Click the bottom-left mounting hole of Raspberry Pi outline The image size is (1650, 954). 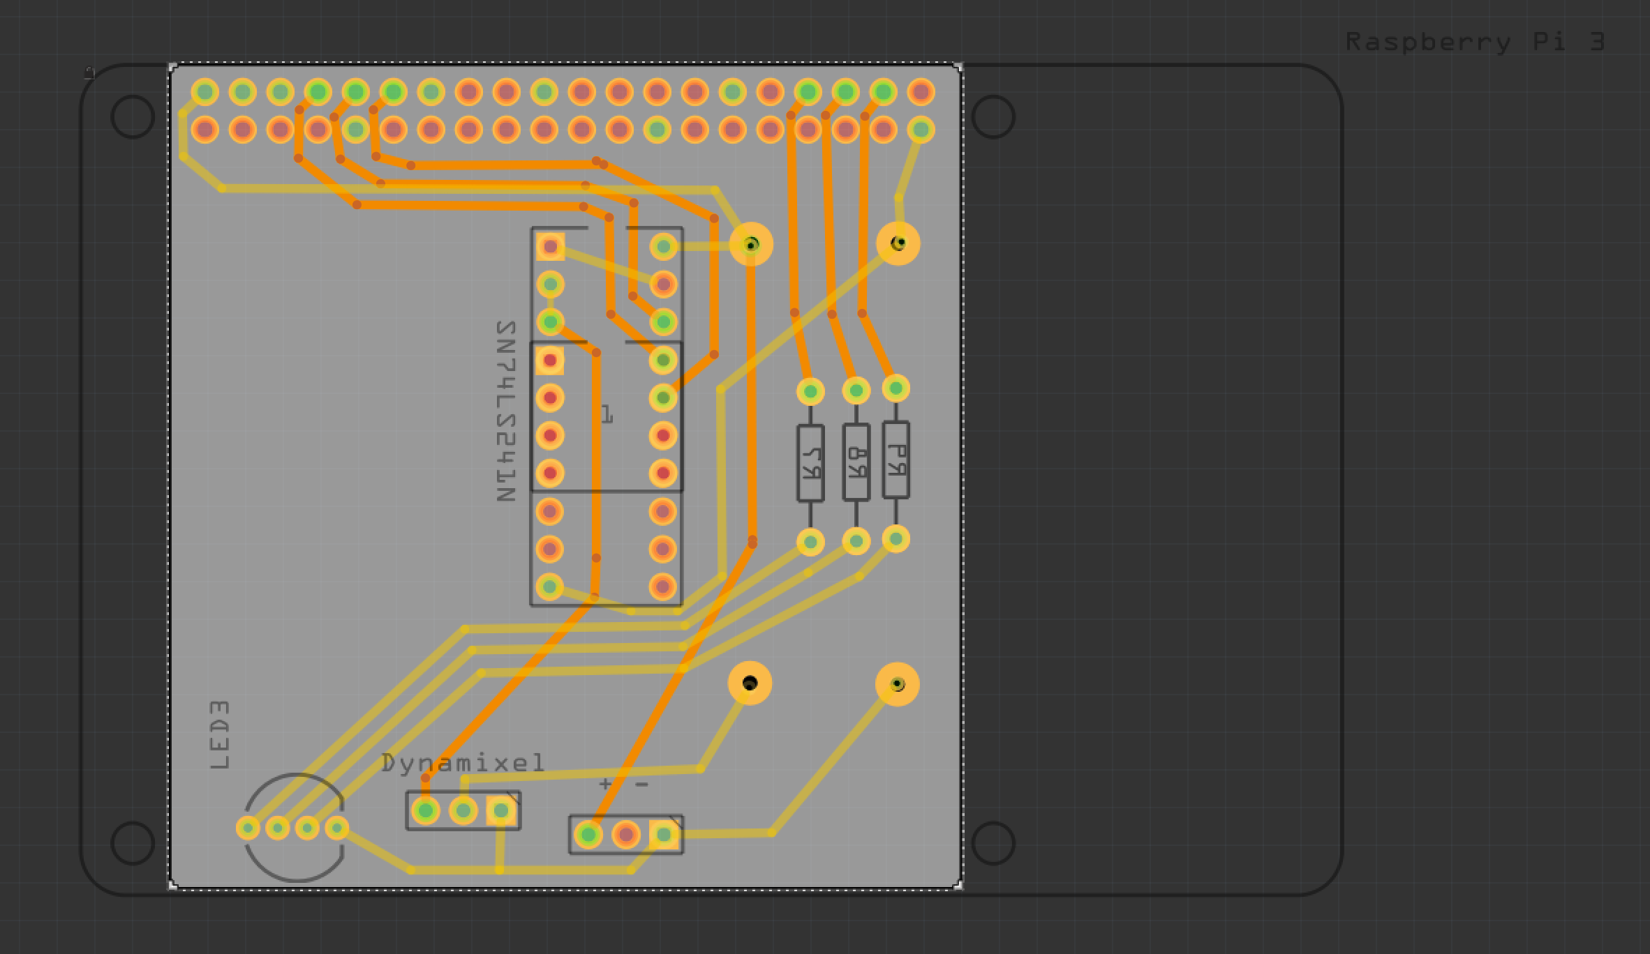coord(133,843)
